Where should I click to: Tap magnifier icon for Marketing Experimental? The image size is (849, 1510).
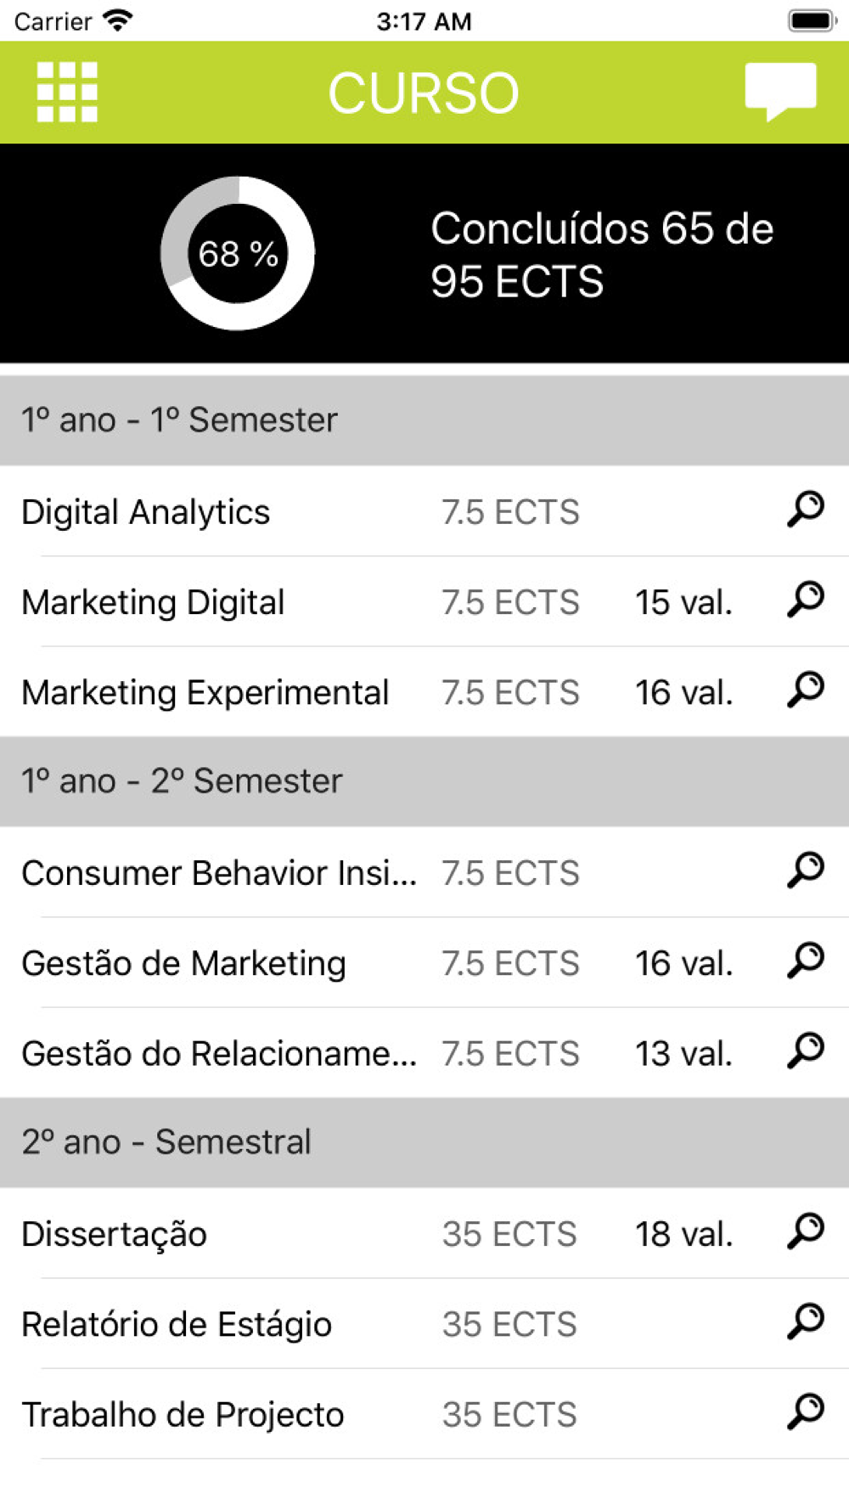pos(805,690)
